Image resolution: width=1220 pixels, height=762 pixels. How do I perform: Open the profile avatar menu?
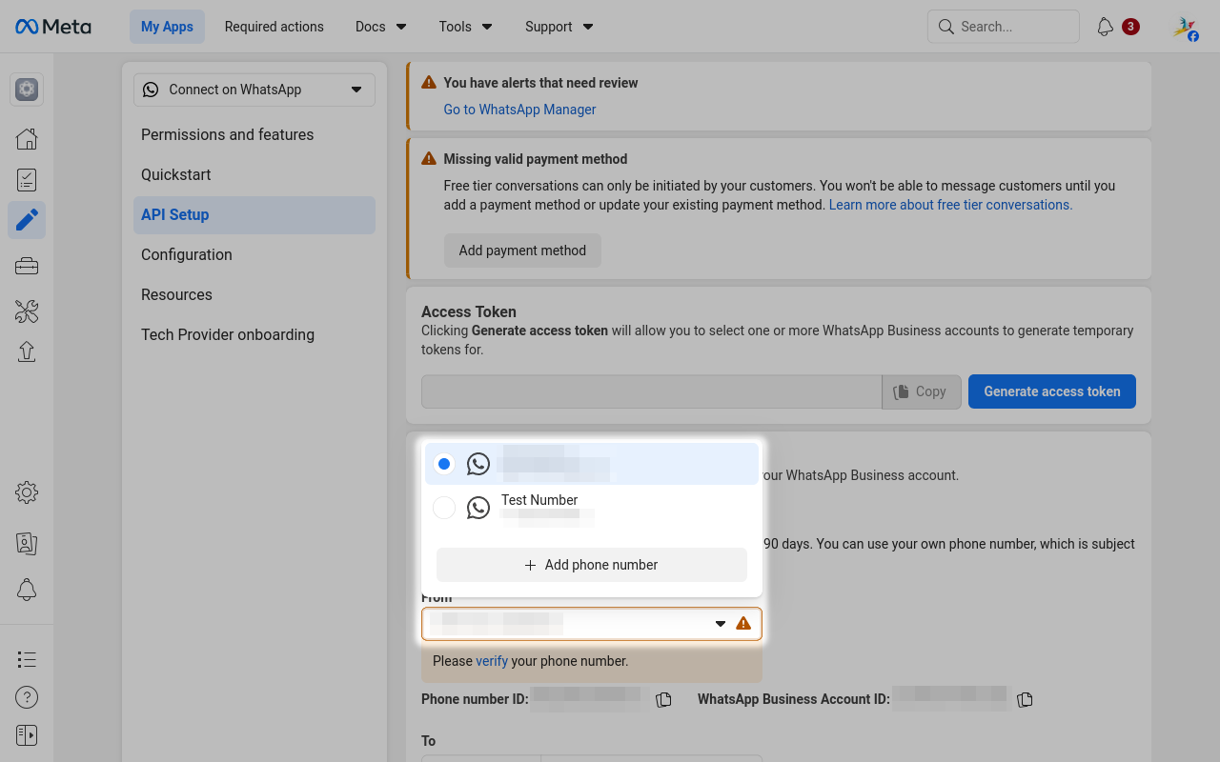1186,27
